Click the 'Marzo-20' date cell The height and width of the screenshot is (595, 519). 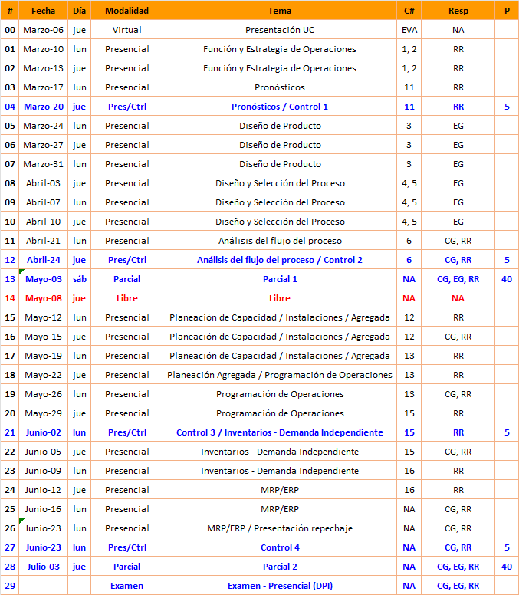(43, 107)
